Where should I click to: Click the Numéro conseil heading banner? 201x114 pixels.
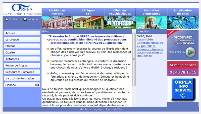tap(183, 65)
